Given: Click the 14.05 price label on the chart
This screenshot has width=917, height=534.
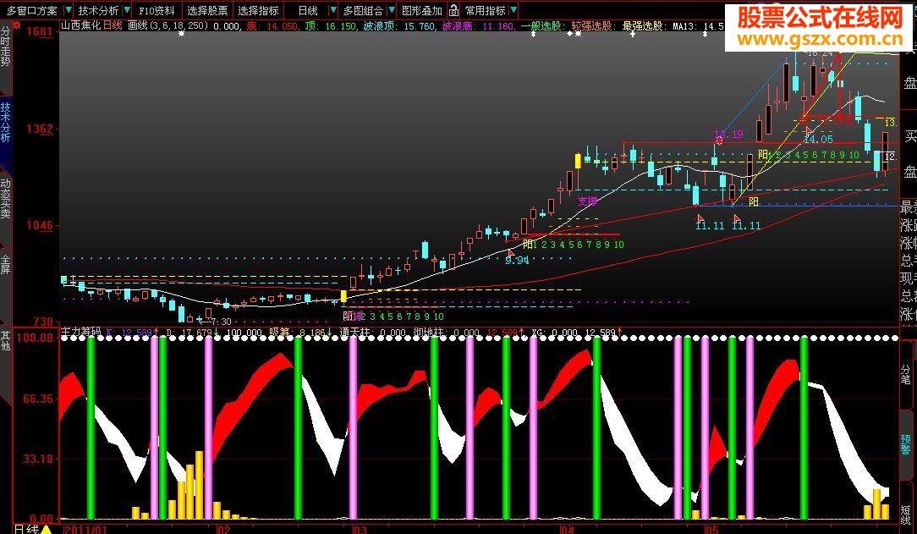Looking at the screenshot, I should pos(818,139).
